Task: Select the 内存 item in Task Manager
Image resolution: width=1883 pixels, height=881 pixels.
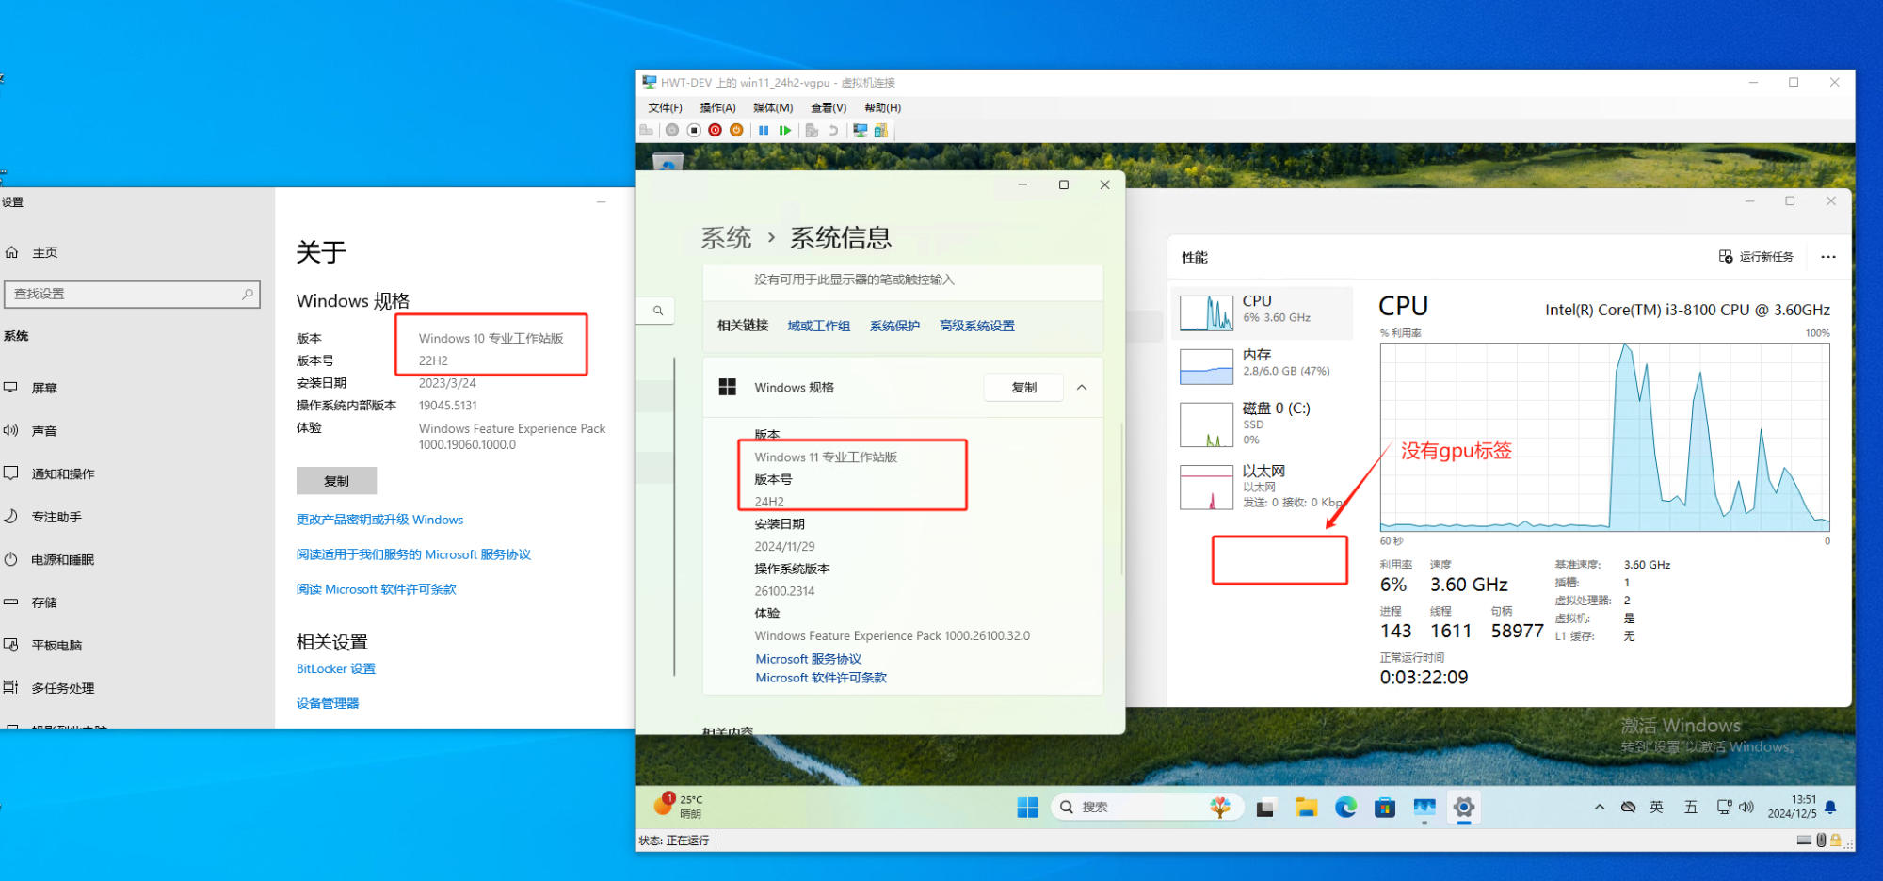Action: [1262, 366]
